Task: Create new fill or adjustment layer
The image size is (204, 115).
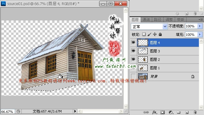Action: [x=171, y=112]
